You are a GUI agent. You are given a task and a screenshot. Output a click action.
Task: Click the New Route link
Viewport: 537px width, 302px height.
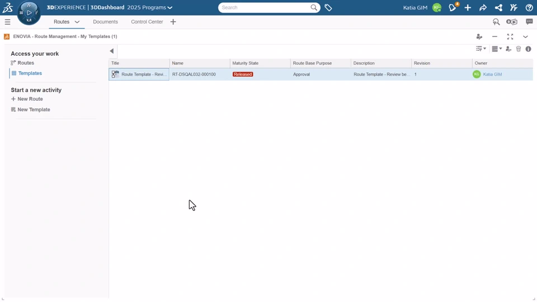[30, 99]
